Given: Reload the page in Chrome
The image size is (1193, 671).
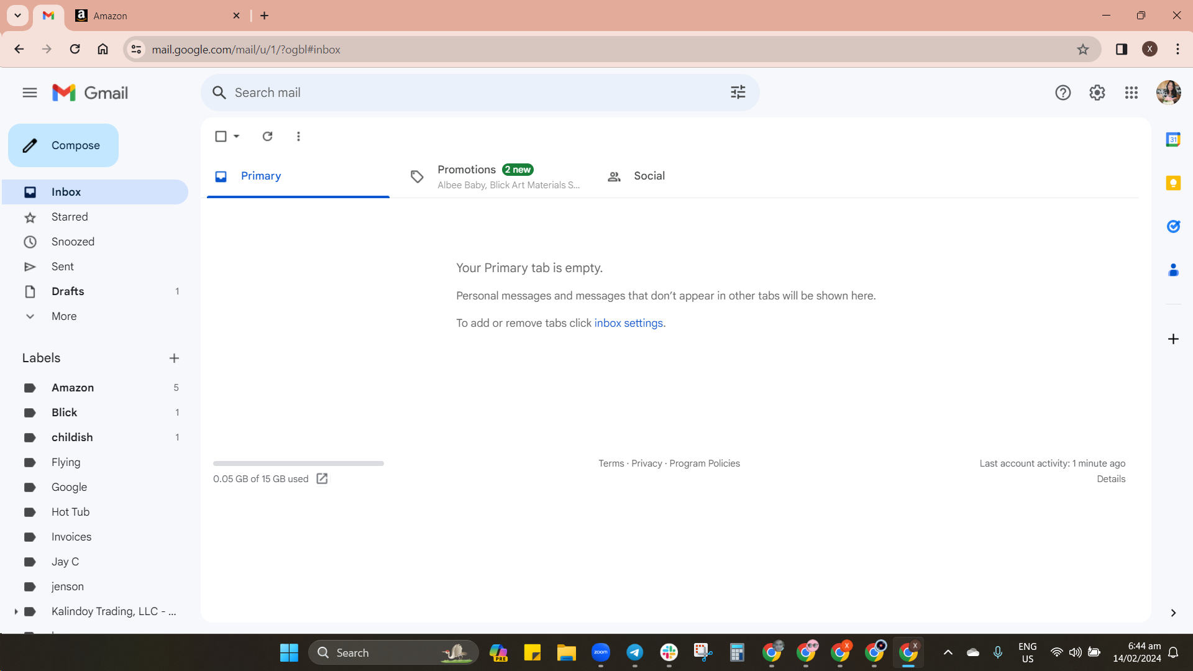Looking at the screenshot, I should 75,49.
